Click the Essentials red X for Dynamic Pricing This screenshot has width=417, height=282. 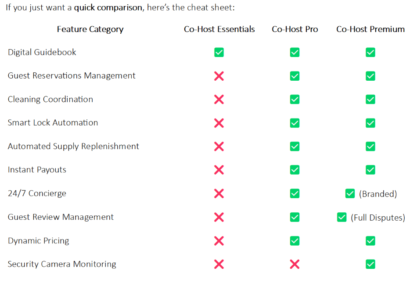(219, 241)
